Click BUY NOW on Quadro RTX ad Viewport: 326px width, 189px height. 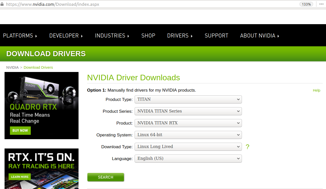[20, 131]
